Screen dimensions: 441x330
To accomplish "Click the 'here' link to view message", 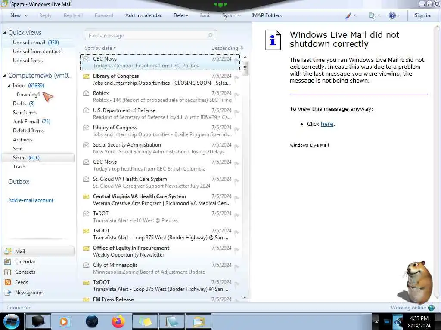I will click(327, 124).
